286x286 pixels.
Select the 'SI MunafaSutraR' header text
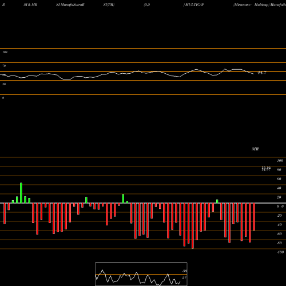click(x=70, y=5)
